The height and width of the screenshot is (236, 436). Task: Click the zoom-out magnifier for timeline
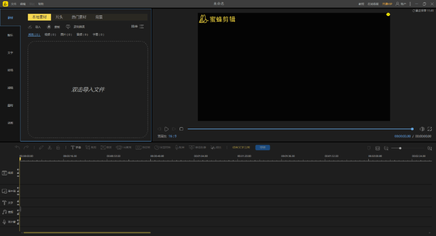386,148
